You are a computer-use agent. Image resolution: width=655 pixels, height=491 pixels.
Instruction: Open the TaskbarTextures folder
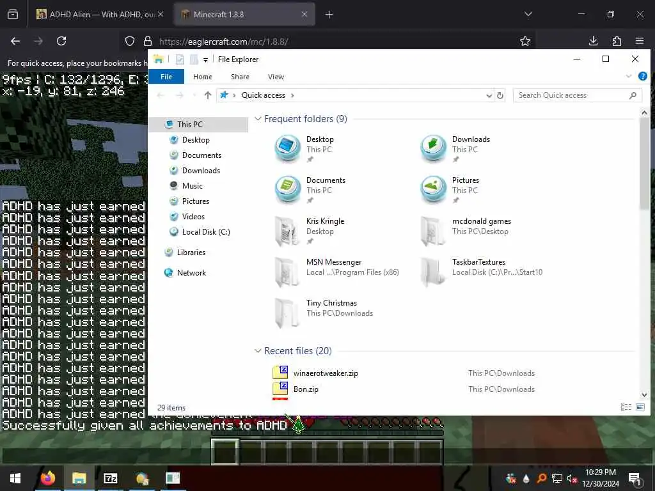coord(481,271)
